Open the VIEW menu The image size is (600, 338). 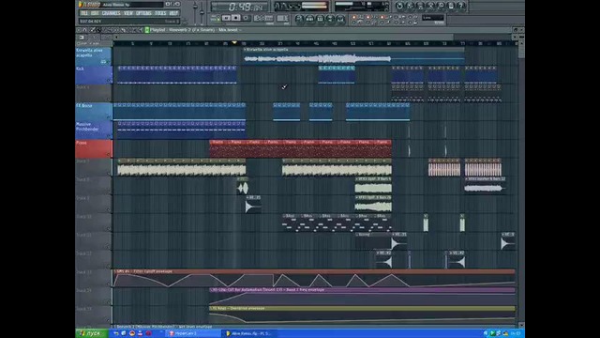[128, 13]
